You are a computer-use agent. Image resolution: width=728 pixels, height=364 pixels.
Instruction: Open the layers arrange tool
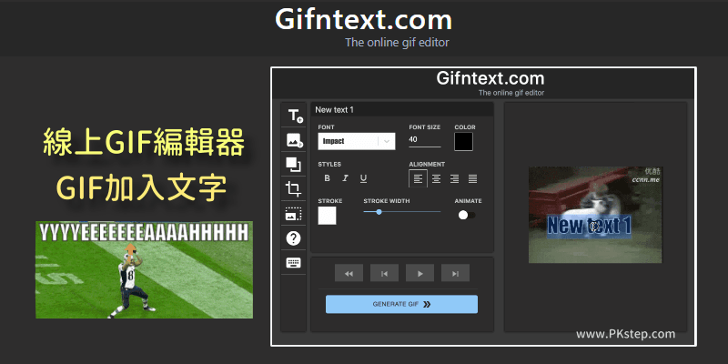[x=294, y=165]
